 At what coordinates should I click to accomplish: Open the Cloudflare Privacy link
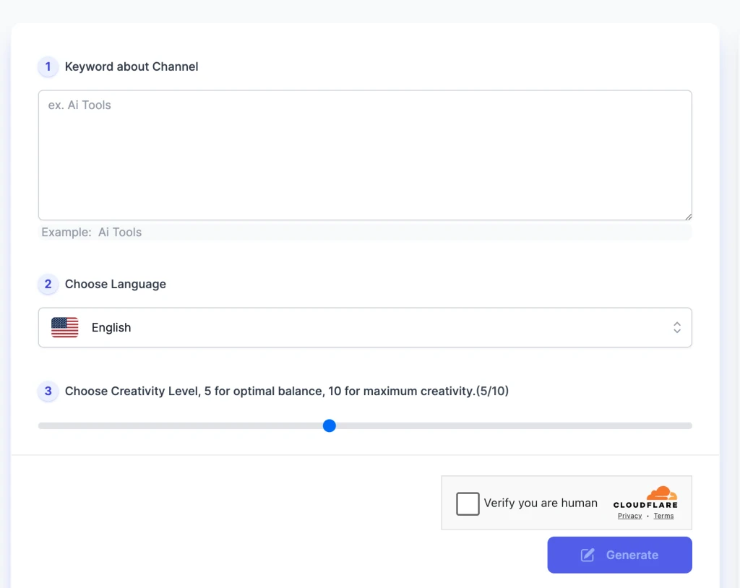629,516
